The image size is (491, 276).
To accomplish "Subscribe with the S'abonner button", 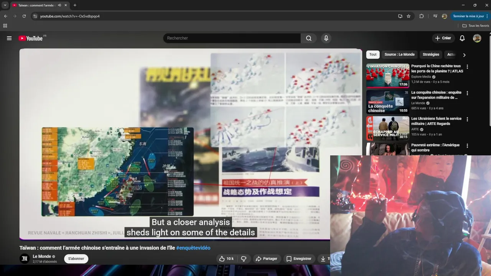I will click(x=76, y=259).
